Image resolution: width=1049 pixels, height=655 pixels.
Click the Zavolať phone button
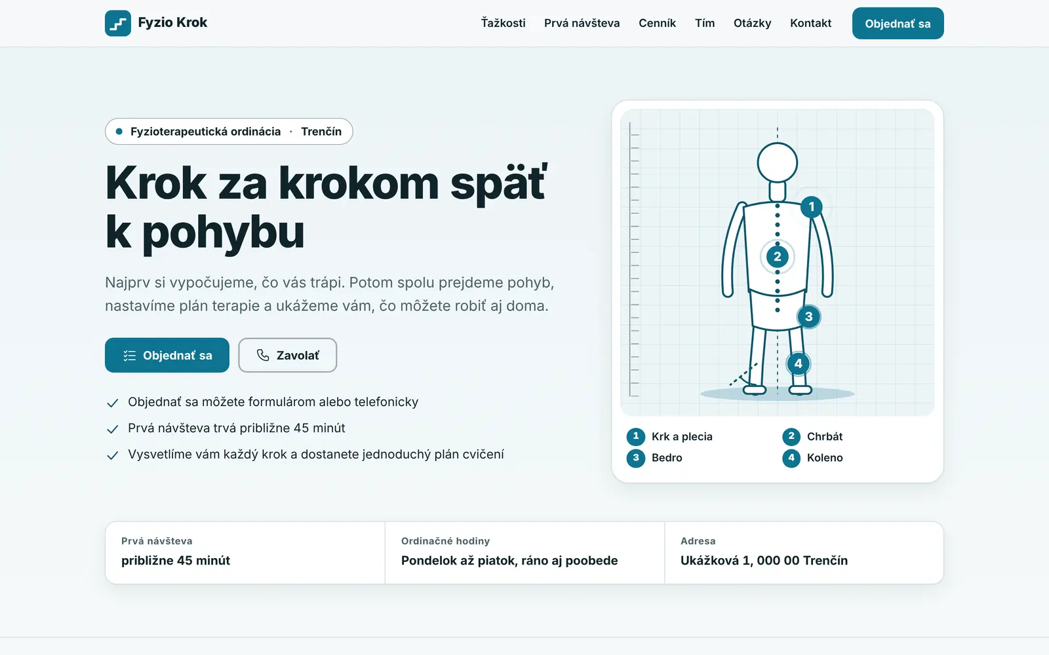pos(287,355)
